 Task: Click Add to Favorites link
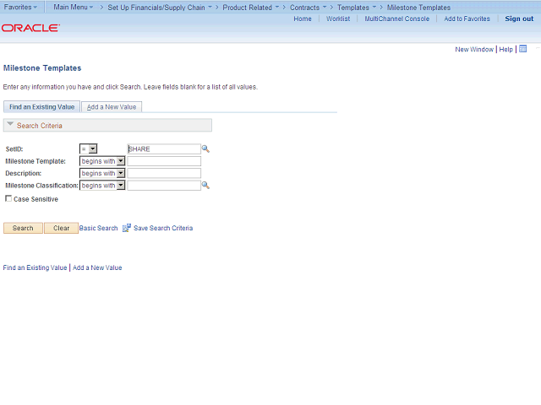(467, 19)
